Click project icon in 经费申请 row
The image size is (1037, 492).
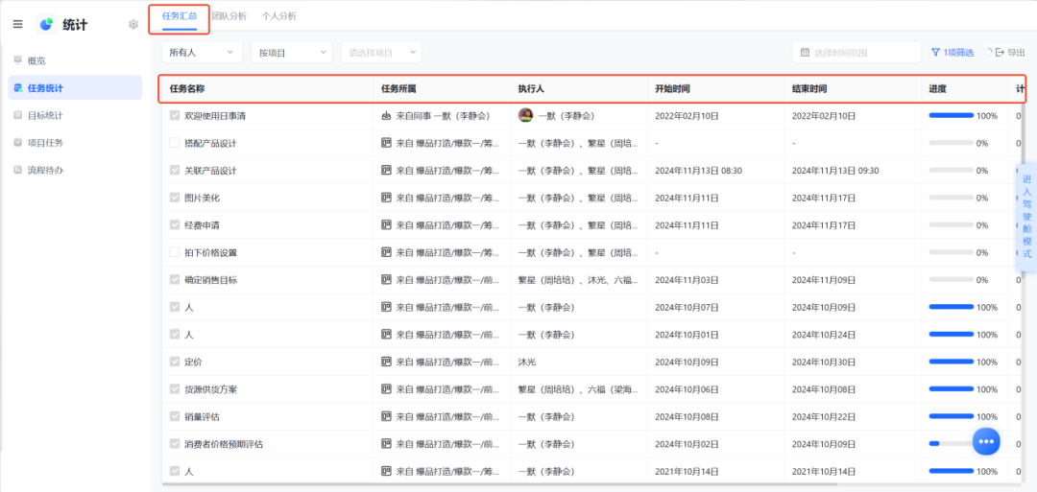(386, 225)
